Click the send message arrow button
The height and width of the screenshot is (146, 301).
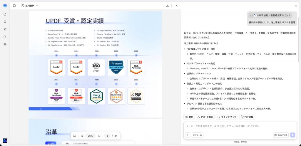(293, 135)
